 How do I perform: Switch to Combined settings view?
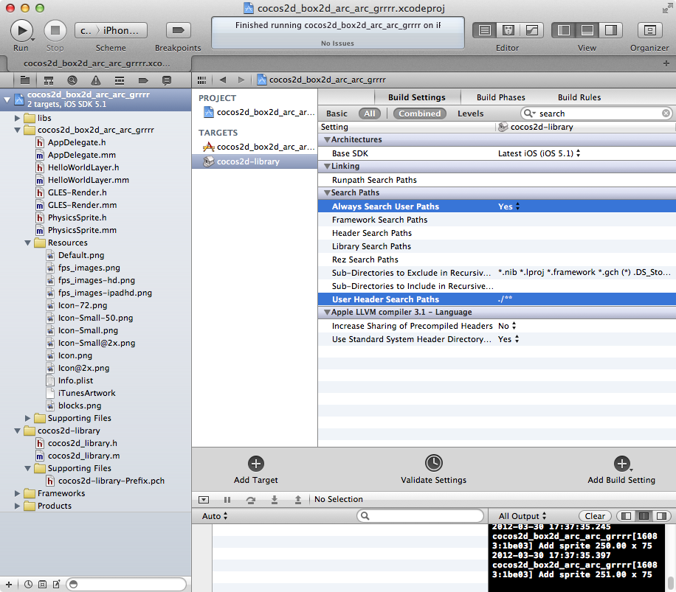[419, 114]
